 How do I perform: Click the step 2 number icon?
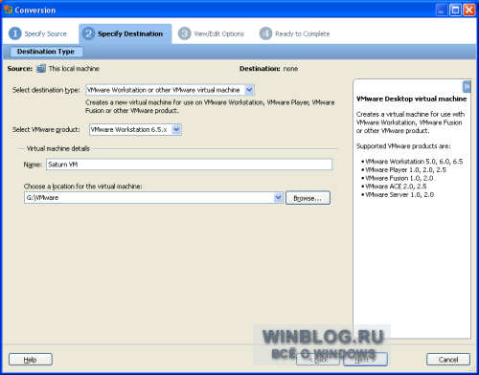tap(88, 33)
